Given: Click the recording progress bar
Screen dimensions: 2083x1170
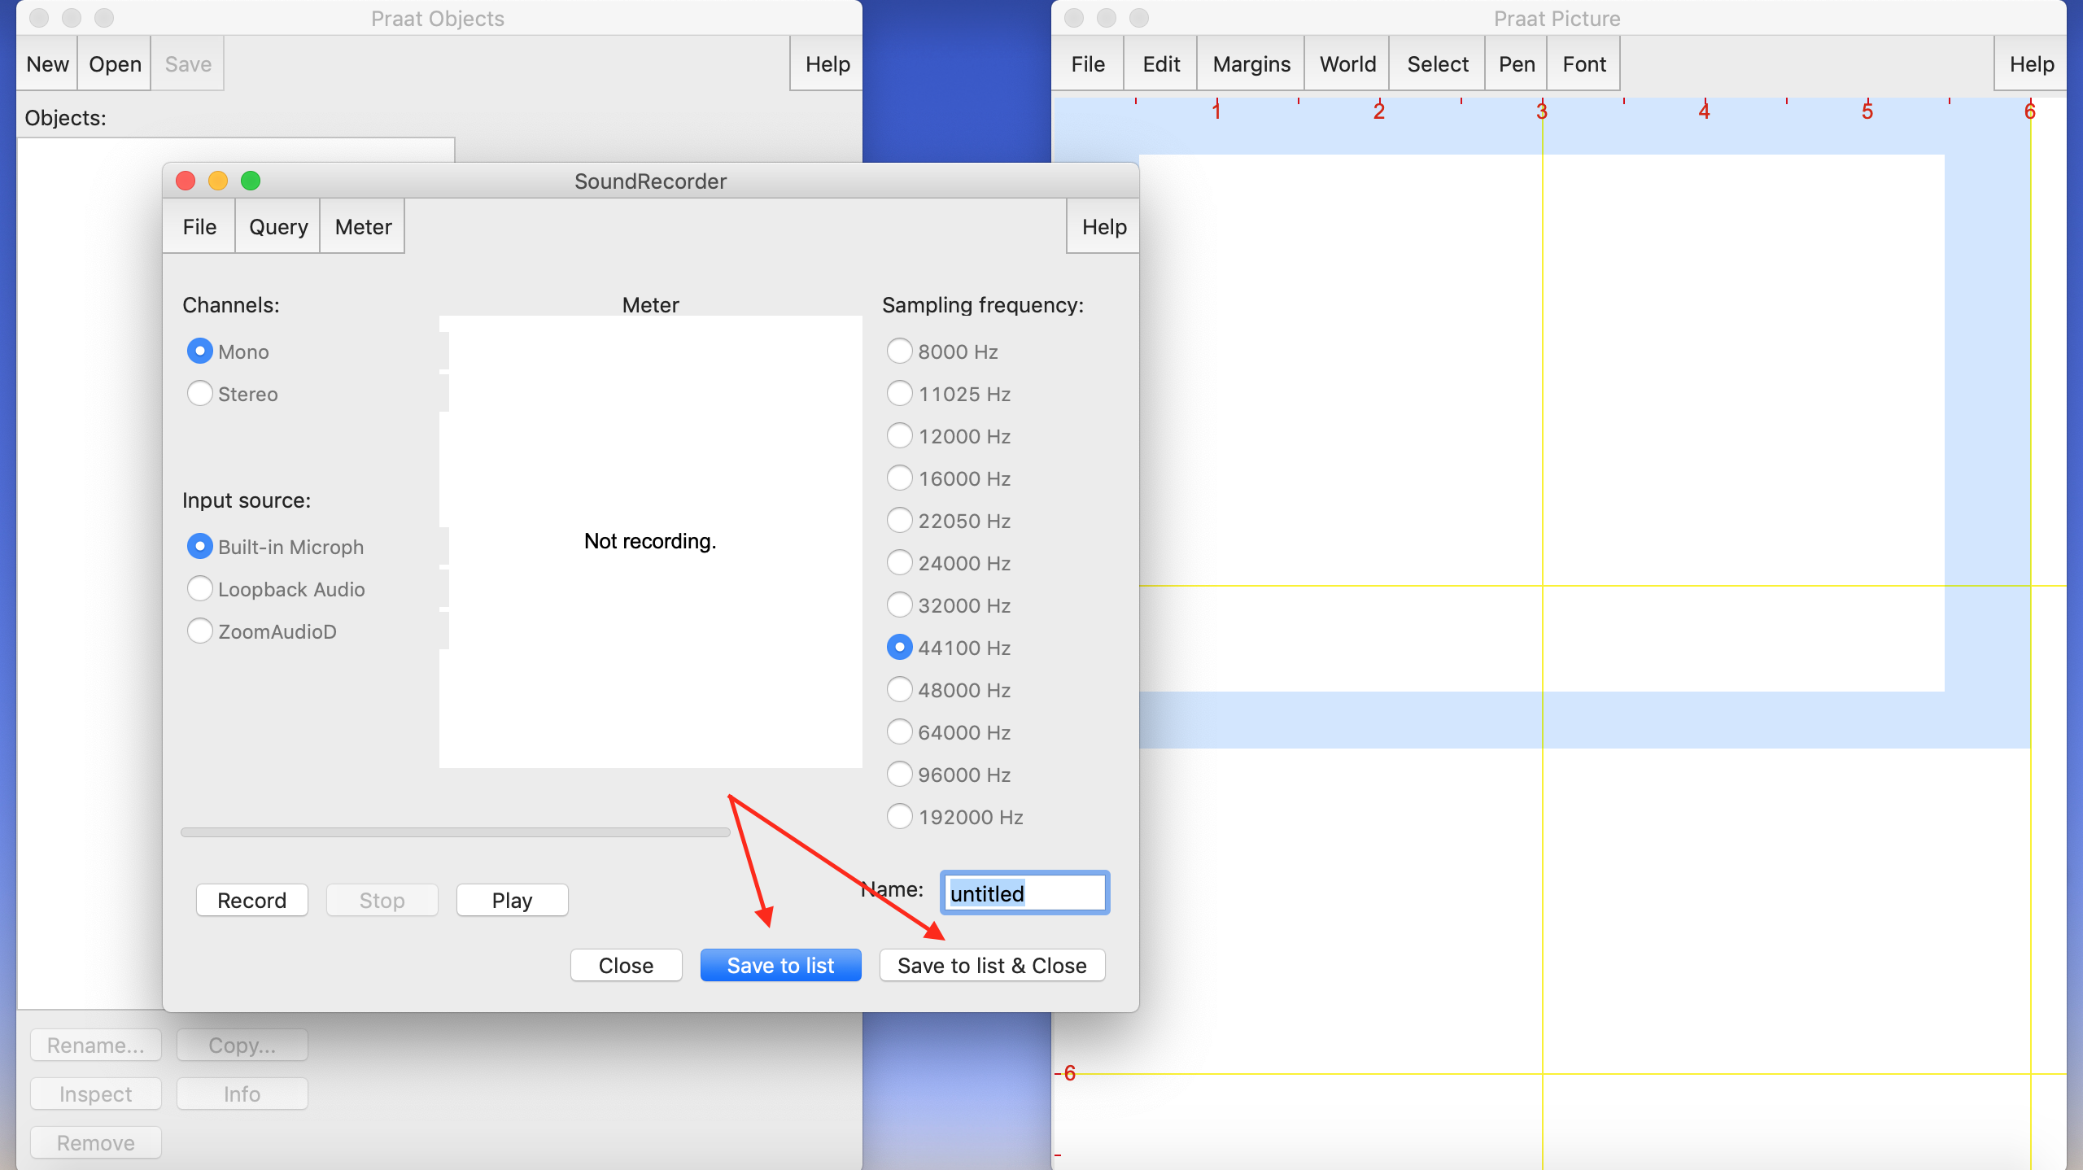Looking at the screenshot, I should [455, 832].
